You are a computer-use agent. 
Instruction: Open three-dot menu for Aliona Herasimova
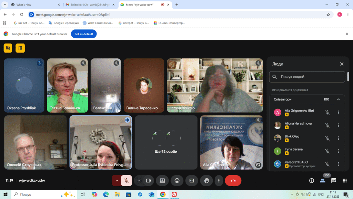tap(338, 125)
